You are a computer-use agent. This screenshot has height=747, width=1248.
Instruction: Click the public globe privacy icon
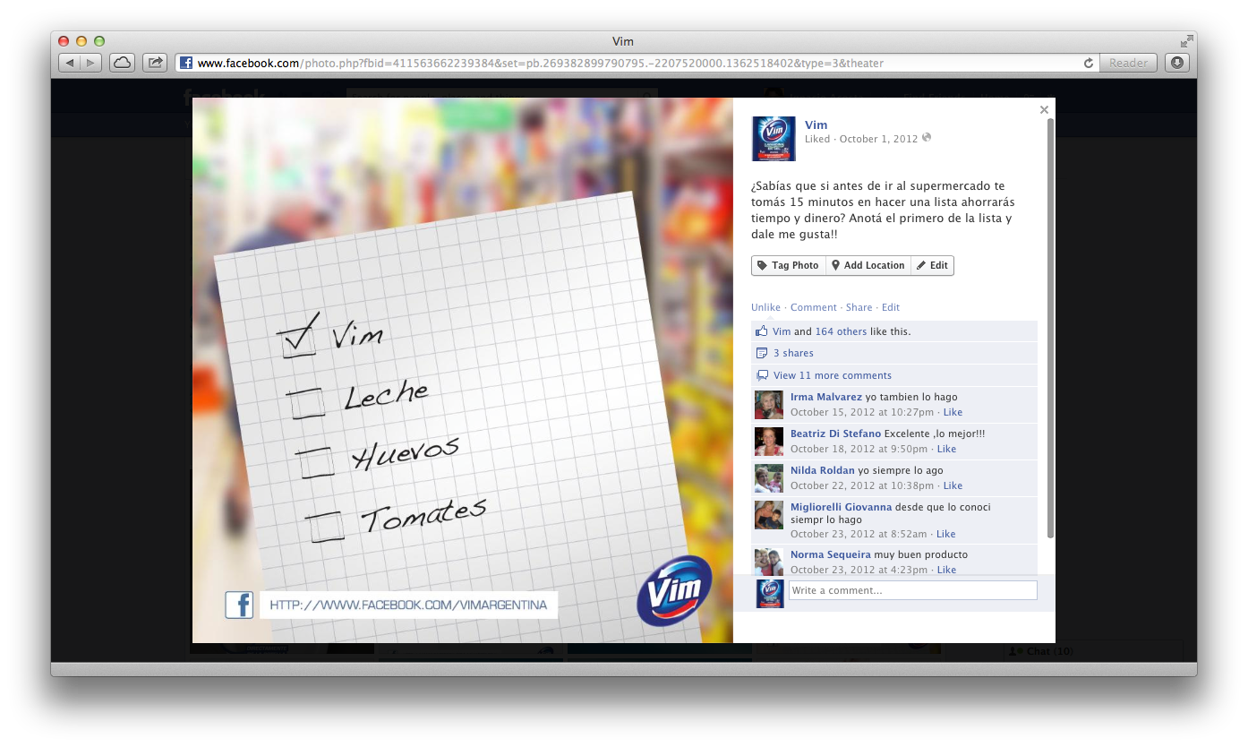tap(927, 138)
